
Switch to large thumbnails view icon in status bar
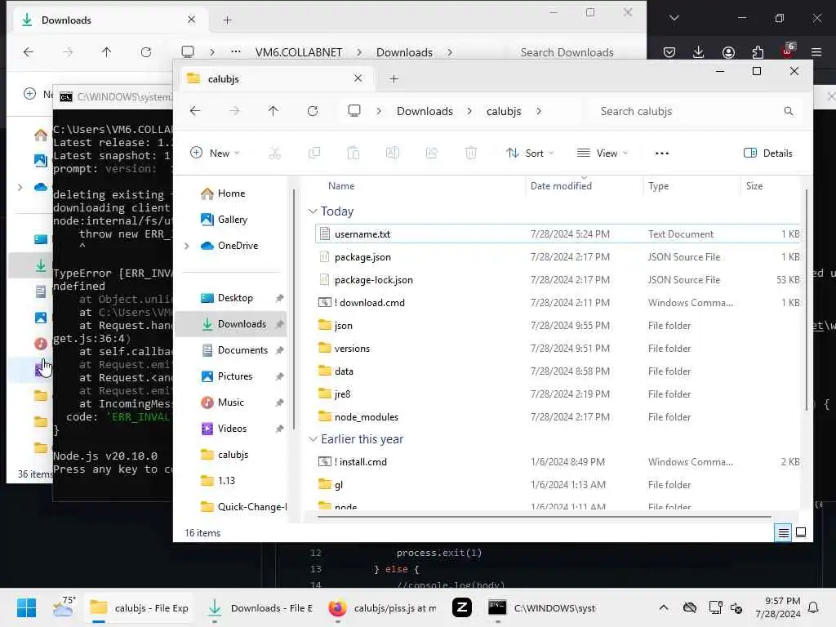[x=801, y=532]
